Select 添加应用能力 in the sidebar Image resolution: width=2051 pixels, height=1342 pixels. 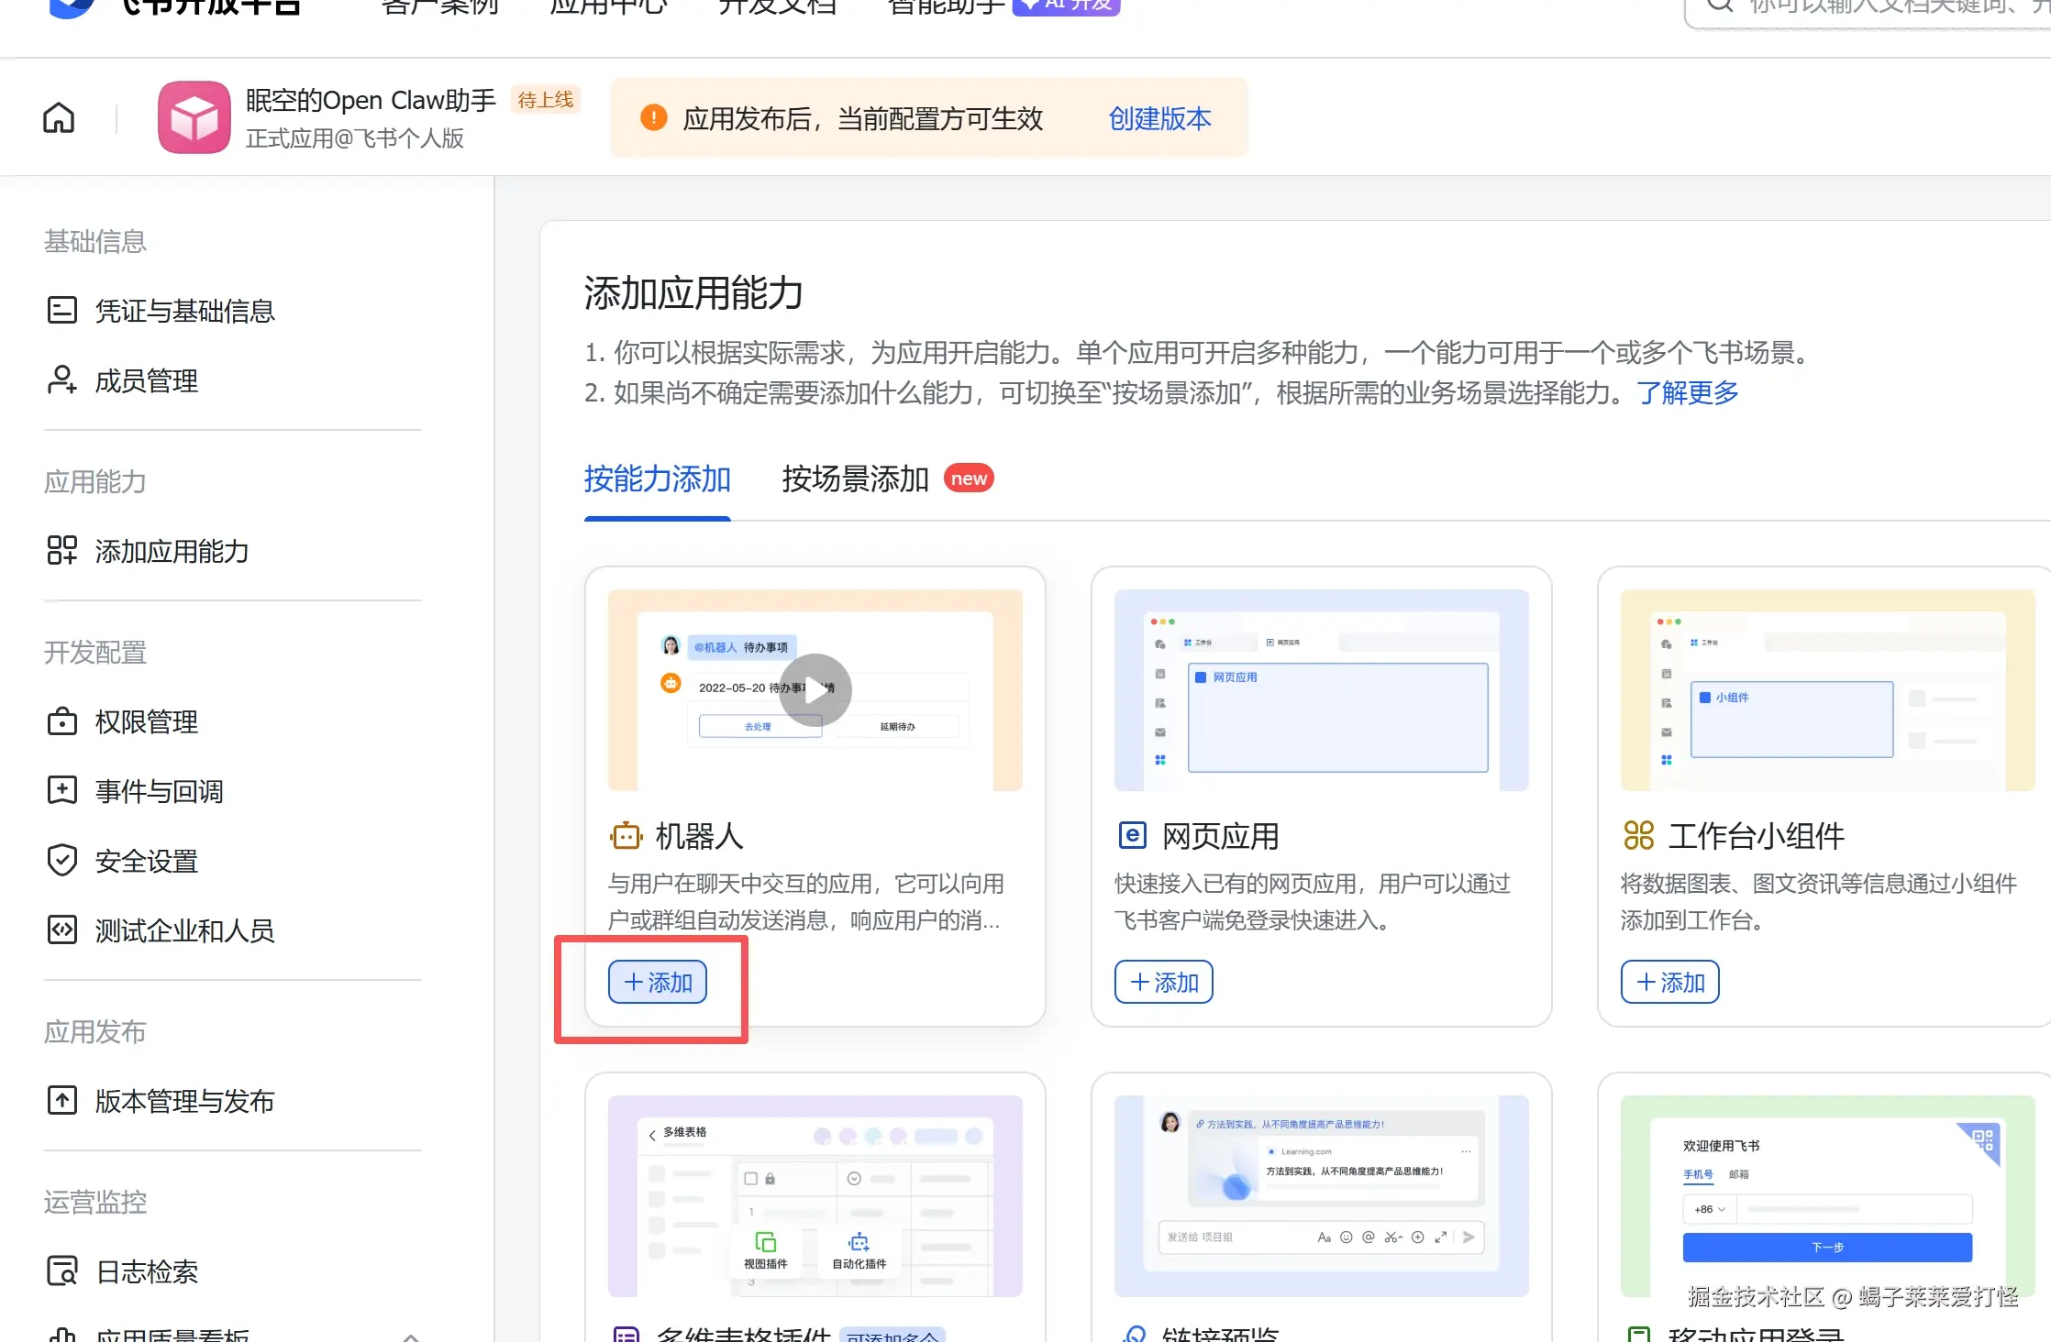click(172, 551)
